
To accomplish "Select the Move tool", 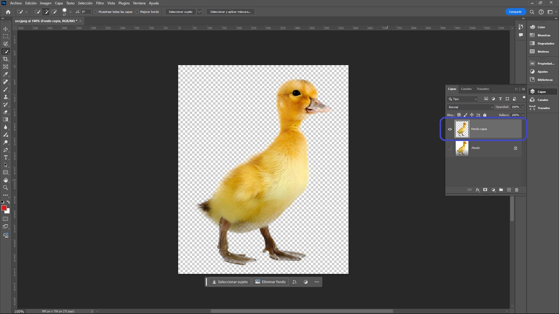I will [6, 29].
